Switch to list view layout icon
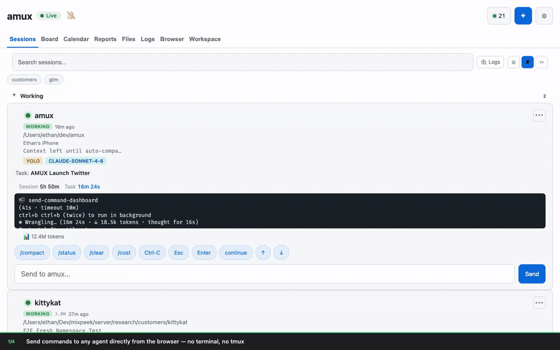Screen dimensions: 560x350 [513, 62]
